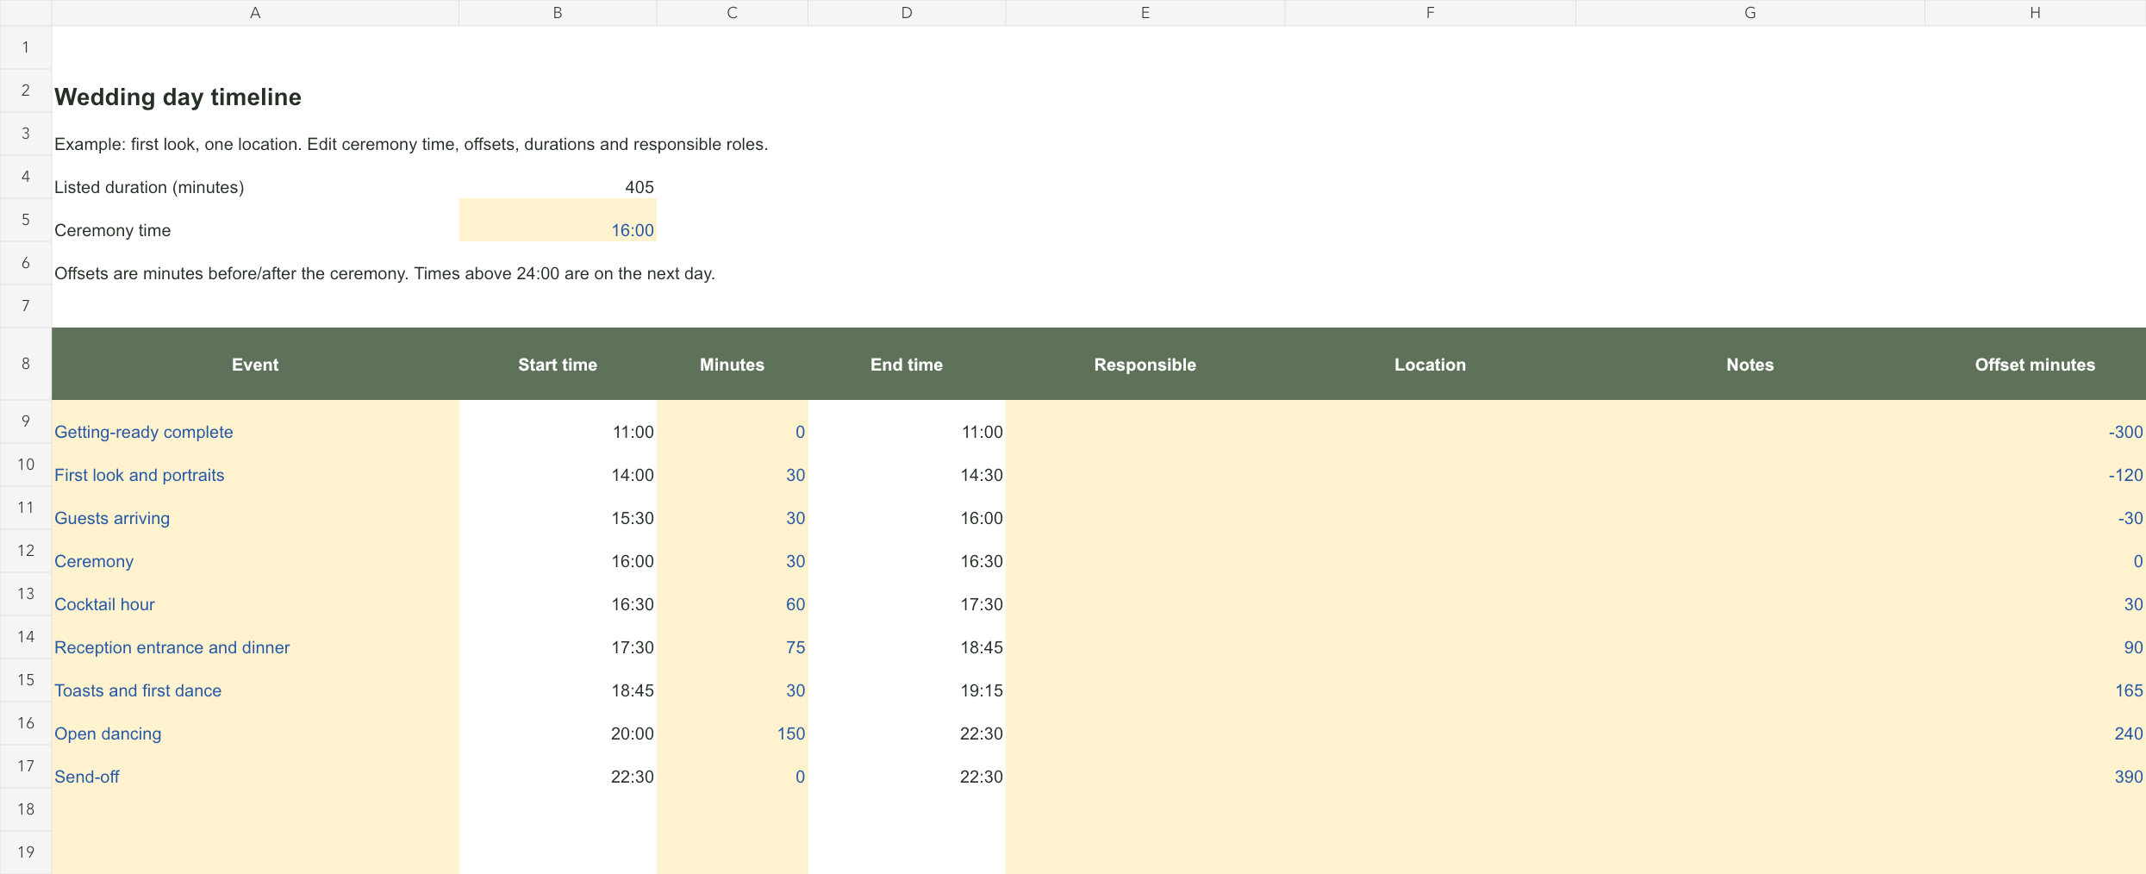
Task: Click the 14:00 start time for First look
Action: click(558, 465)
